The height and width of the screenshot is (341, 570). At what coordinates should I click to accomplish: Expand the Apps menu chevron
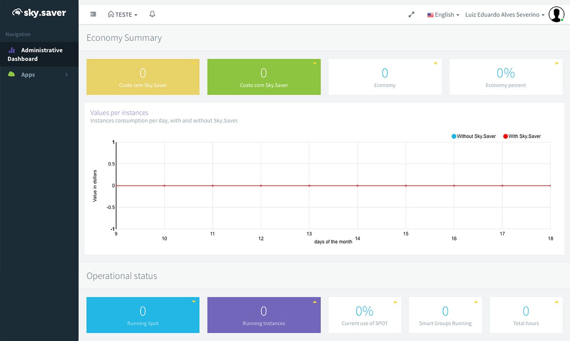coord(66,74)
